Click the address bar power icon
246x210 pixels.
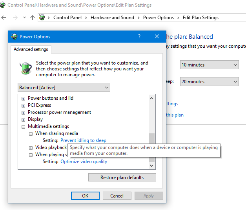tap(42, 17)
